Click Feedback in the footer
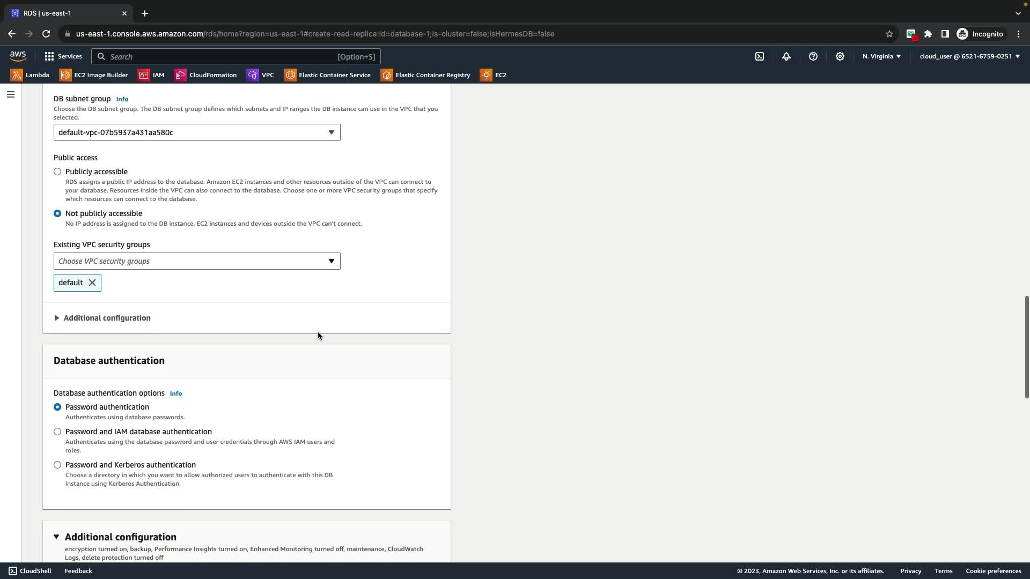Image resolution: width=1030 pixels, height=579 pixels. pyautogui.click(x=78, y=571)
